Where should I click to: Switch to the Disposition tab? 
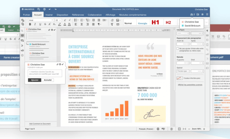(x=62, y=15)
